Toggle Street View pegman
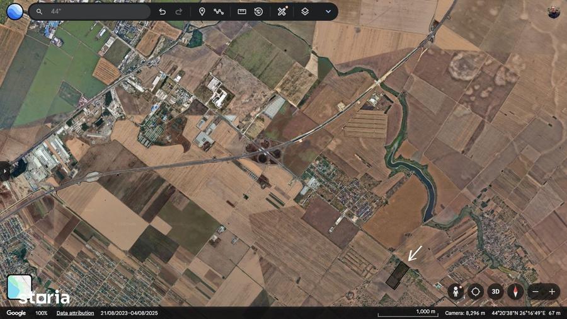The width and height of the screenshot is (567, 319). (x=455, y=291)
